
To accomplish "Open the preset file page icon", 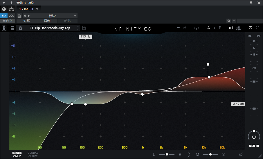I will click(x=19, y=16).
